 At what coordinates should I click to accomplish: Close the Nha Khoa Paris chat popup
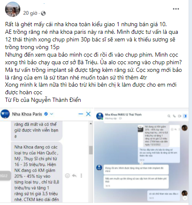88,114
